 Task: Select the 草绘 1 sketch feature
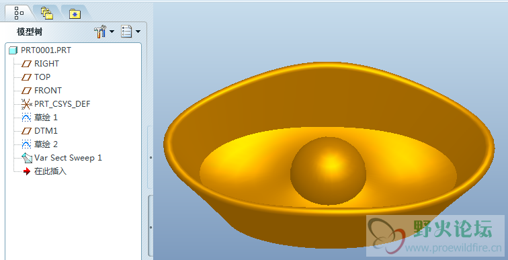coord(46,117)
